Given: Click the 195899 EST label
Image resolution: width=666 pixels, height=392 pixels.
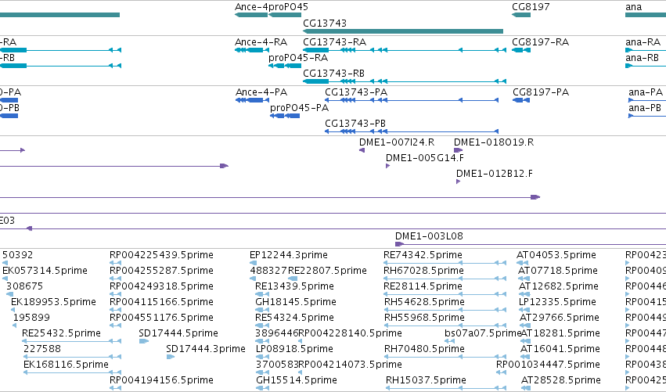Looking at the screenshot, I should click(x=31, y=318).
